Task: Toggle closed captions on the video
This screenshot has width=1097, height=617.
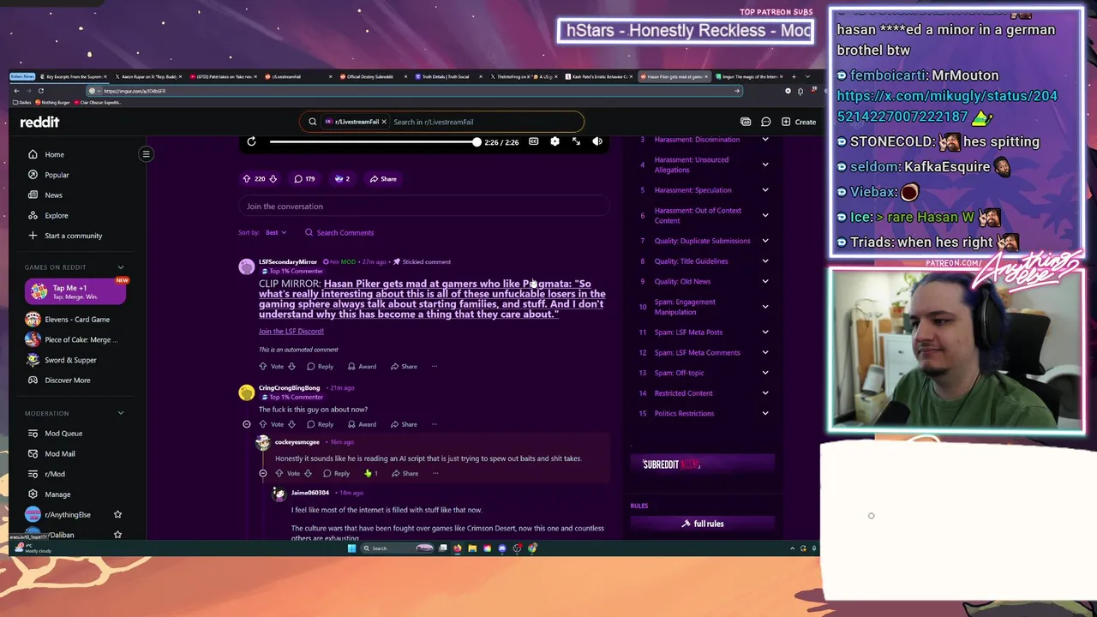Action: pyautogui.click(x=533, y=141)
